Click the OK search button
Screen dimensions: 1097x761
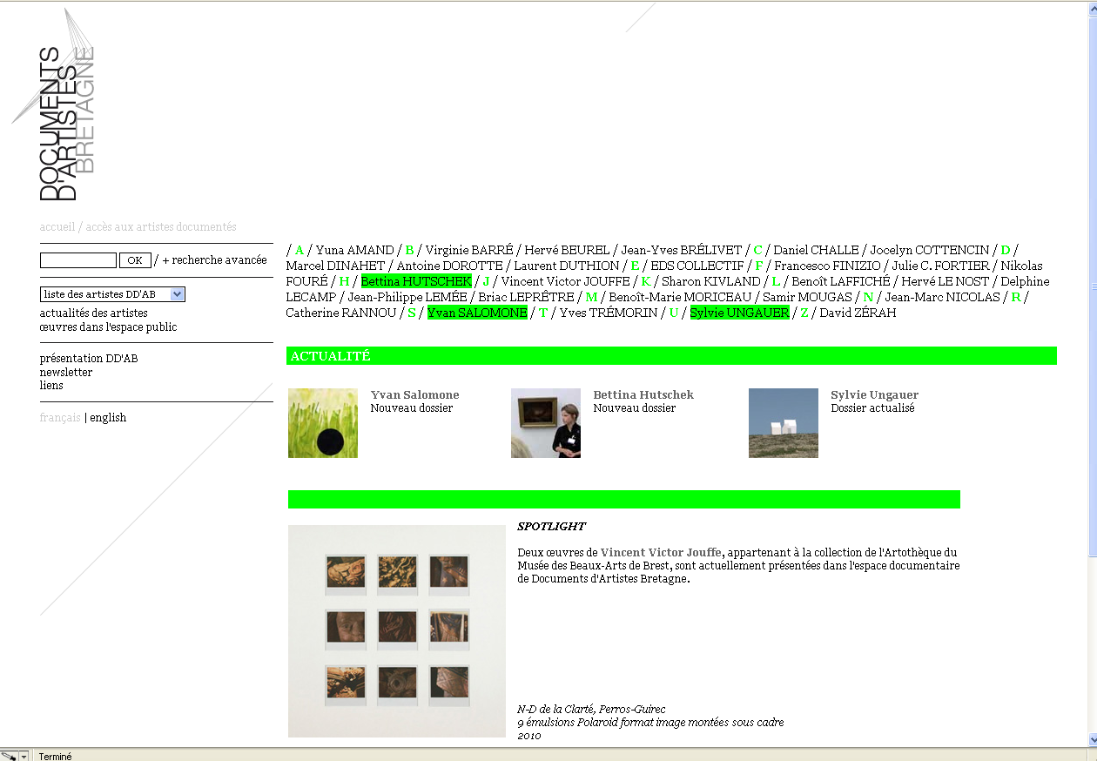(135, 260)
